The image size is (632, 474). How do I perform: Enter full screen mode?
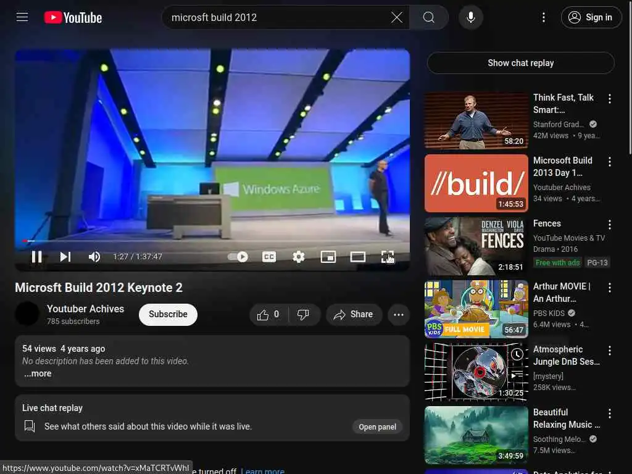tap(388, 257)
